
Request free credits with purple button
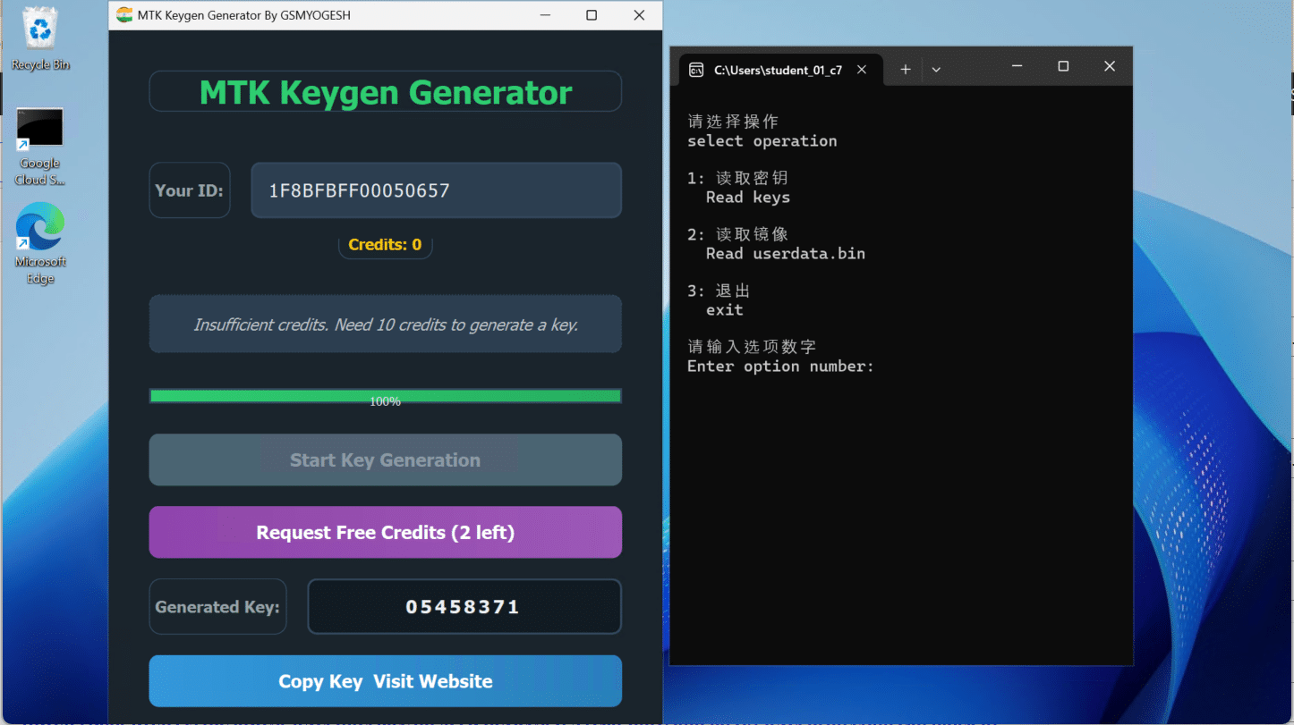(385, 533)
